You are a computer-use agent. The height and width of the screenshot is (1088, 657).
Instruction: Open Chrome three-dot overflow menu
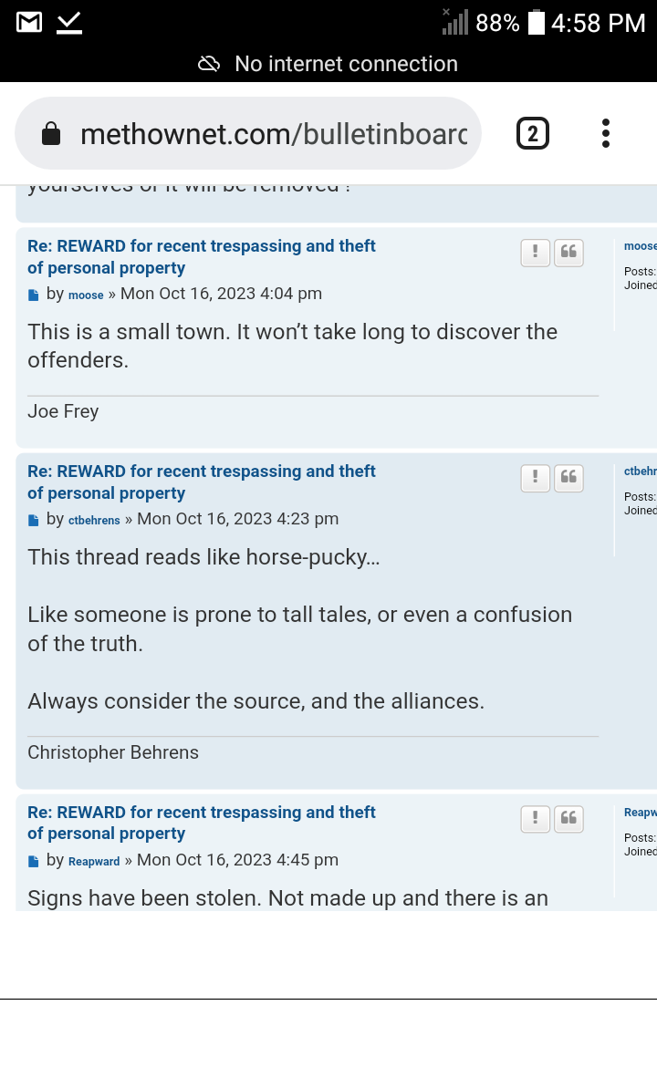[605, 134]
